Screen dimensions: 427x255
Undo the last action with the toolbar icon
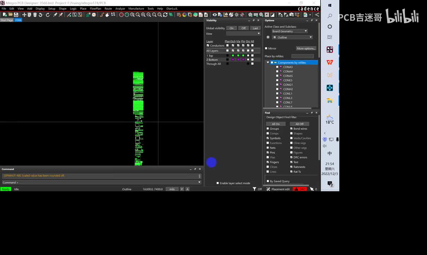click(x=41, y=15)
